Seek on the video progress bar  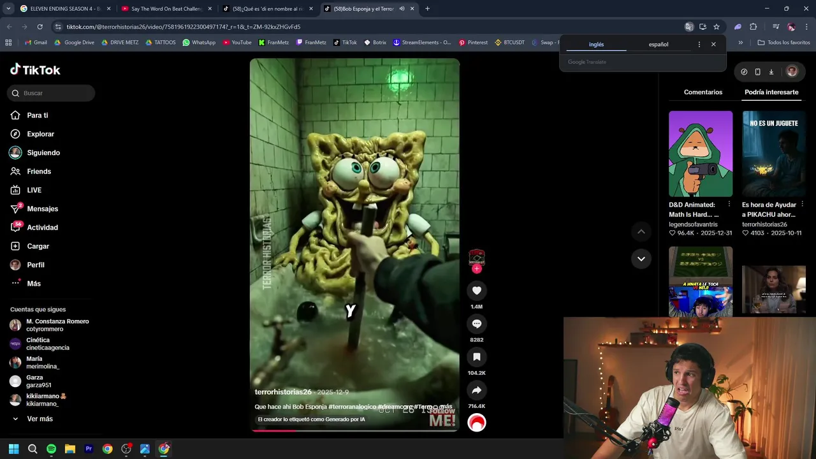tap(354, 430)
